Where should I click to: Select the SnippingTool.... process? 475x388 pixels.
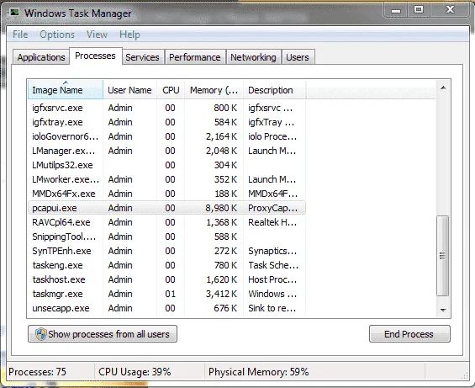coord(166,237)
